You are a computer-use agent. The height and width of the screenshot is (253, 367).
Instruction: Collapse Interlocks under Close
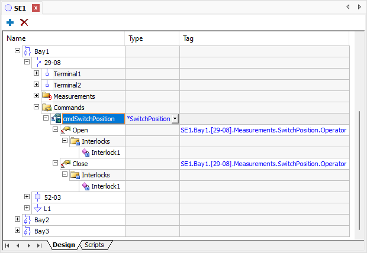[x=65, y=174]
